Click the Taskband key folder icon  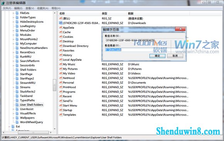click(x=17, y=96)
